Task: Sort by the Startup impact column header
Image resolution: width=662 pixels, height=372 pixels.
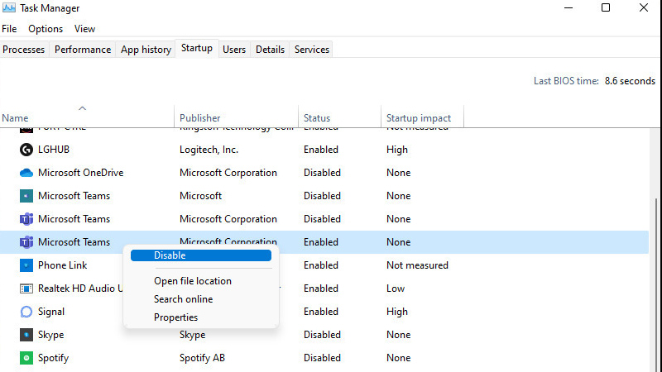Action: coord(419,118)
